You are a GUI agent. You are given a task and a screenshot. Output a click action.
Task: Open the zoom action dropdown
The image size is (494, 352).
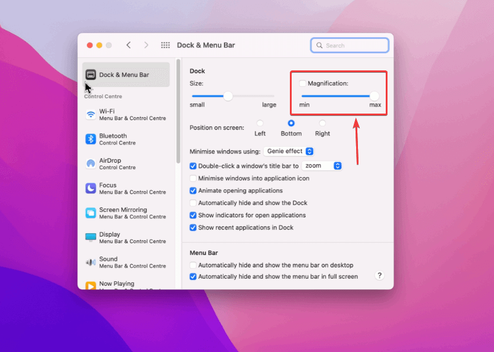click(322, 166)
